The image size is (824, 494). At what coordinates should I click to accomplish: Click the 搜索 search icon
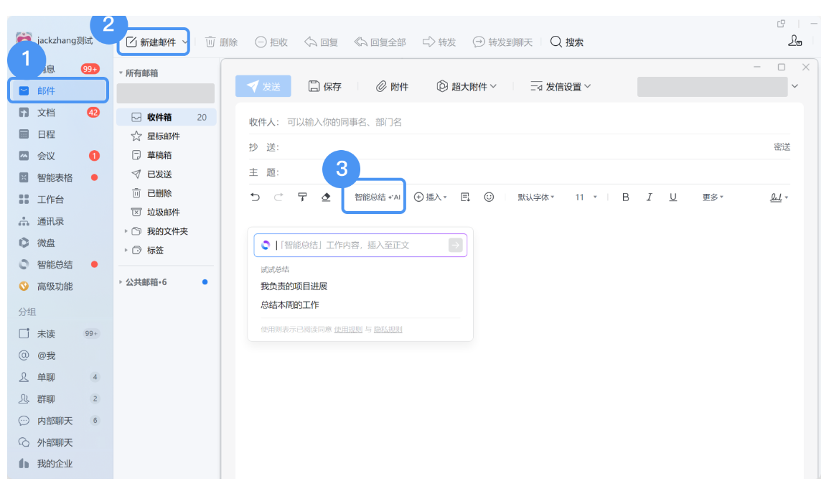pos(556,42)
